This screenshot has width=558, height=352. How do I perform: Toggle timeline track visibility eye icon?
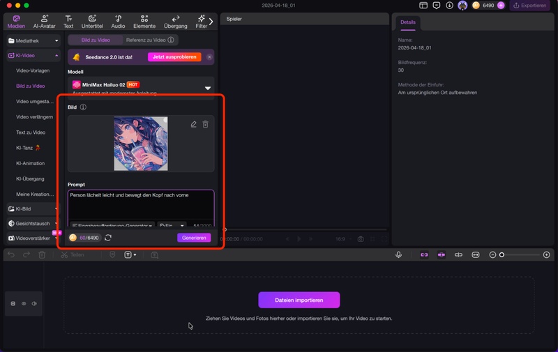[24, 304]
